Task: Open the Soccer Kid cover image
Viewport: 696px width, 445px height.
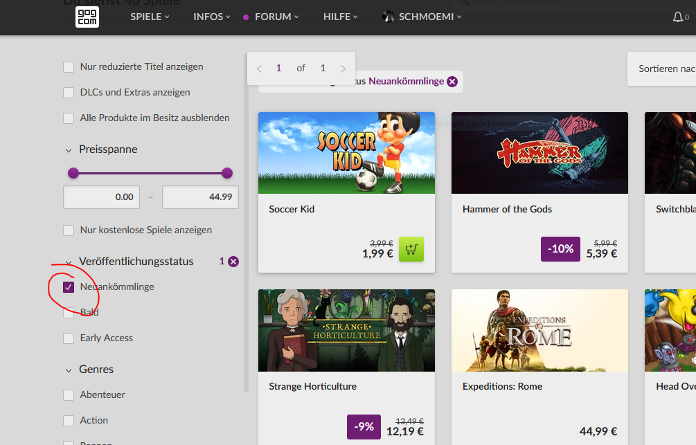Action: (x=347, y=153)
